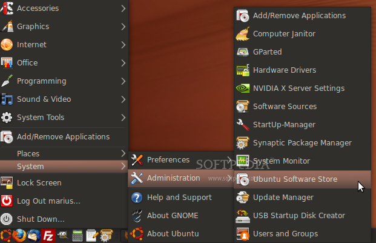
Task: Expand the Programming submenu arrow
Action: tap(123, 81)
